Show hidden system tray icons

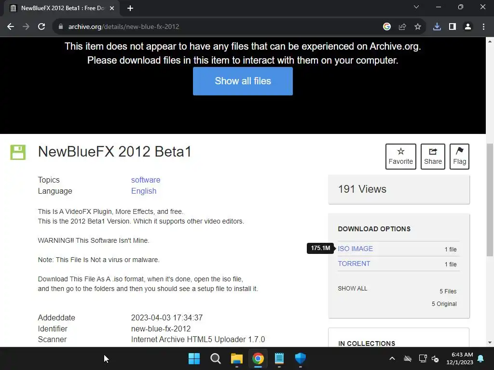click(392, 358)
